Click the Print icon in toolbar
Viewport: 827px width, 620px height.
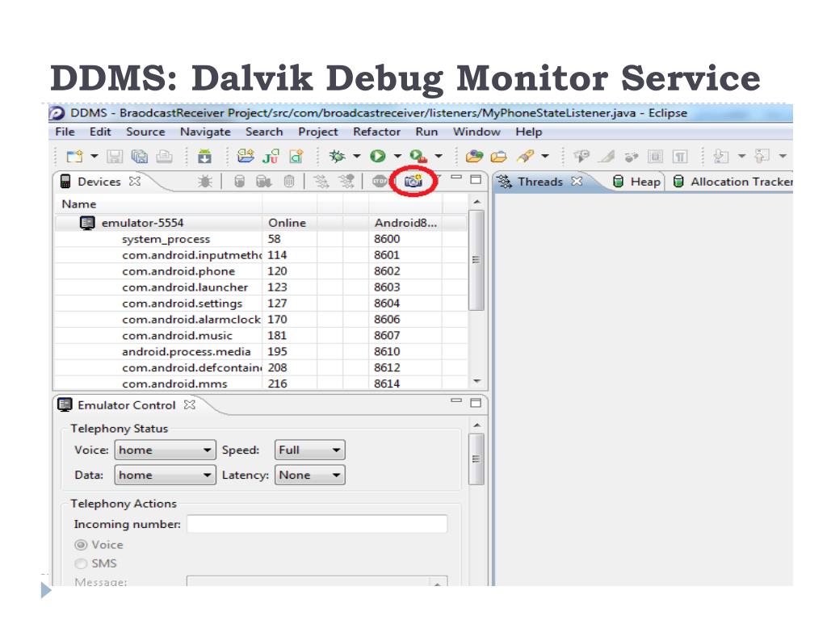pyautogui.click(x=163, y=155)
